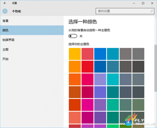This screenshot has width=157, height=128.
Task: Choose the steel teal-blue swatch in second row
Action: pos(113,67)
